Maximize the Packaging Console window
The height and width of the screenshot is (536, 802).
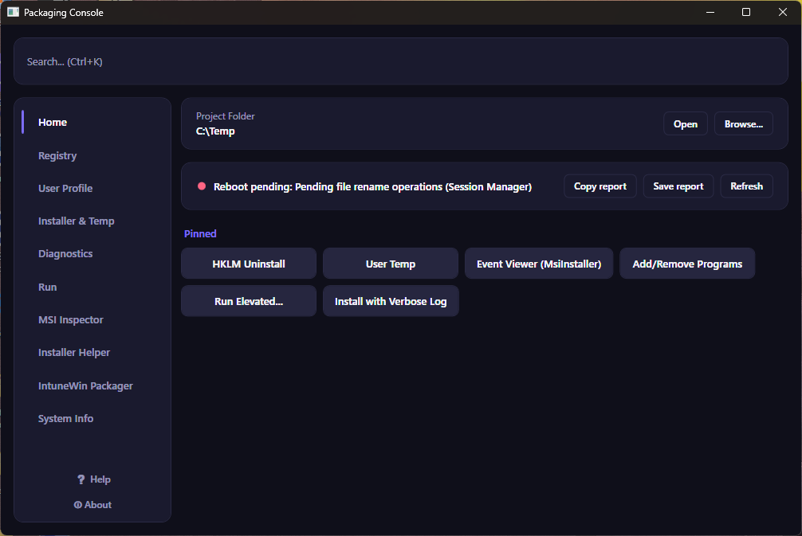click(x=745, y=12)
